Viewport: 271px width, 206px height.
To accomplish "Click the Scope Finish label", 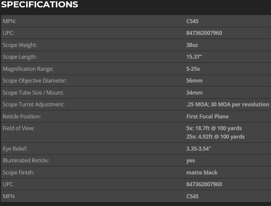I will pos(19,172).
